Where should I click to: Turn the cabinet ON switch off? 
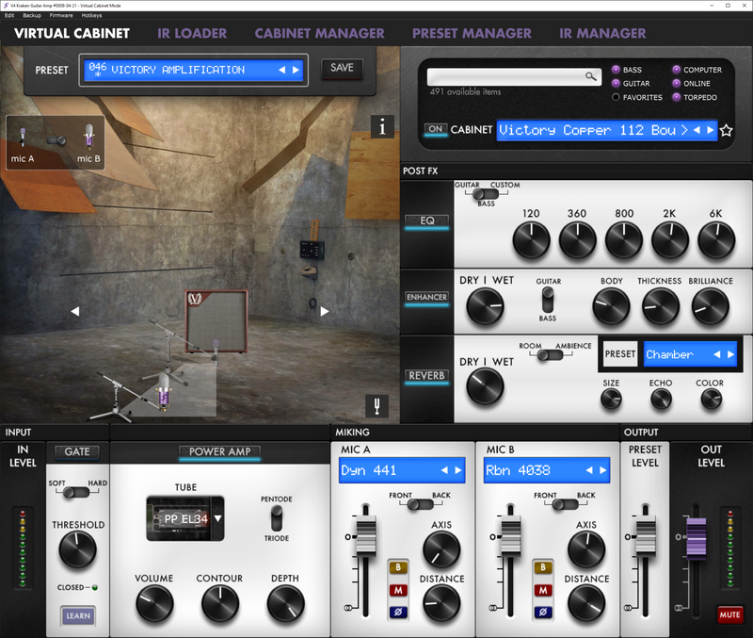(x=435, y=129)
